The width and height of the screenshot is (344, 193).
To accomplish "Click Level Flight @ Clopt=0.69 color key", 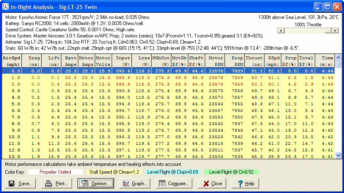I will [173, 172].
